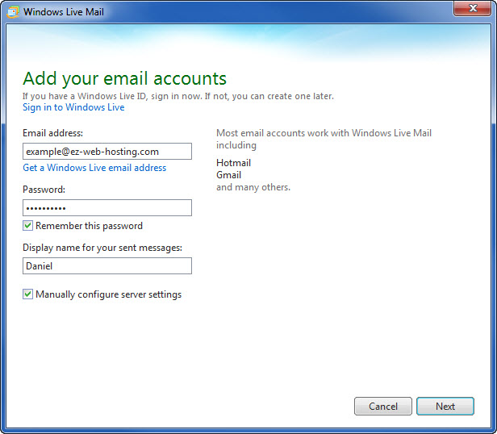Click the Hotmail text
The width and height of the screenshot is (497, 434).
[x=234, y=163]
